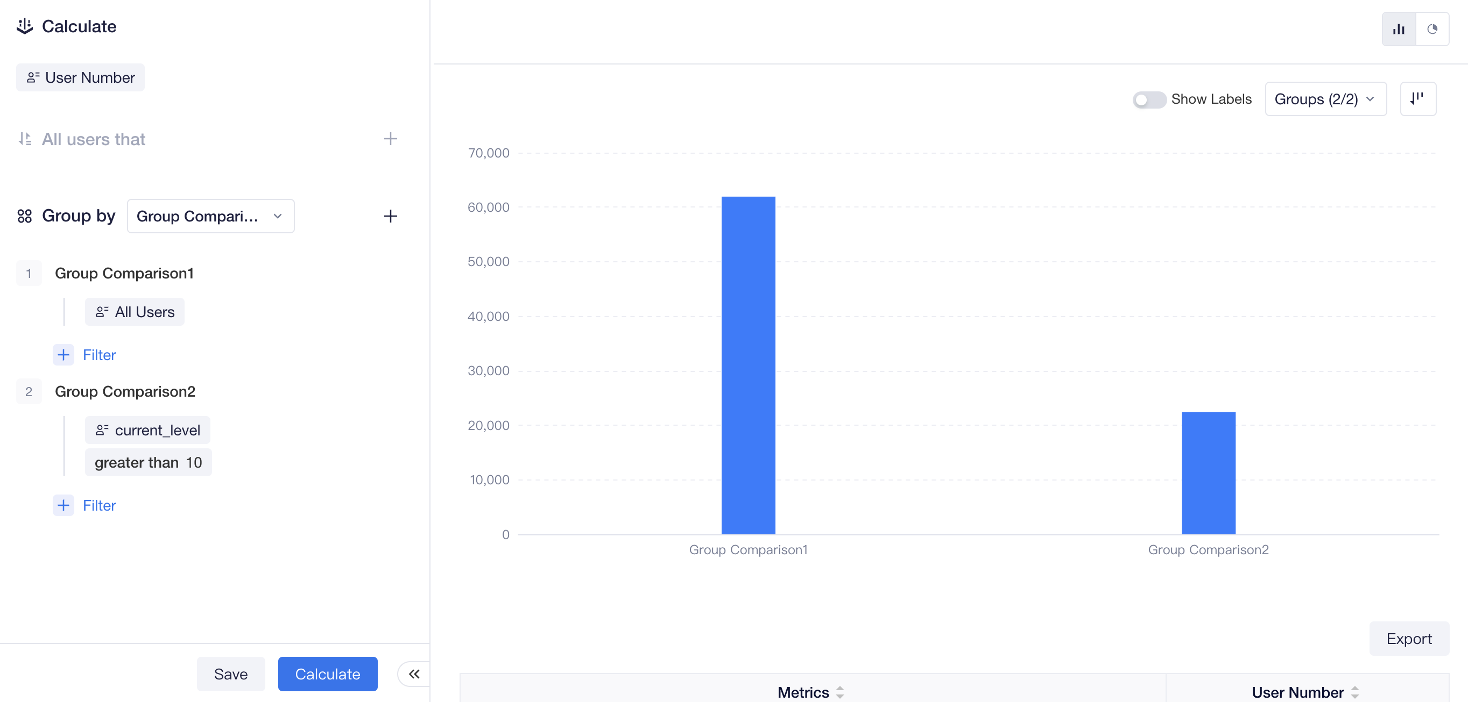This screenshot has width=1468, height=702.
Task: Click the User Number metric chip
Action: 80,77
